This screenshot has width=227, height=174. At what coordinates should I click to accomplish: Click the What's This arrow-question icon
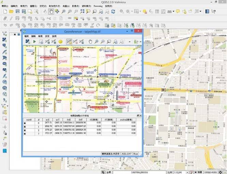pyautogui.click(x=213, y=12)
